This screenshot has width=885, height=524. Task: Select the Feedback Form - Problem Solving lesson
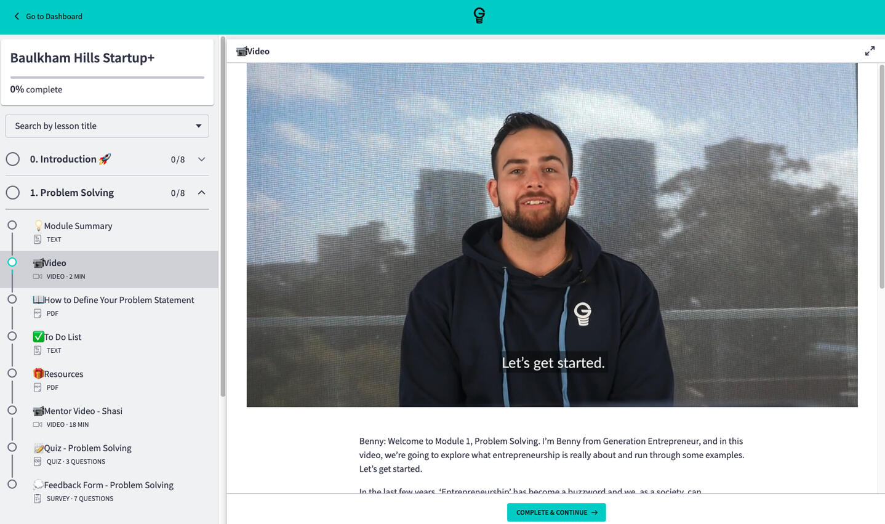[x=108, y=485]
